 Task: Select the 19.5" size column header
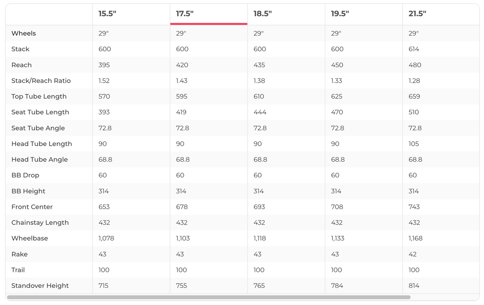[340, 14]
